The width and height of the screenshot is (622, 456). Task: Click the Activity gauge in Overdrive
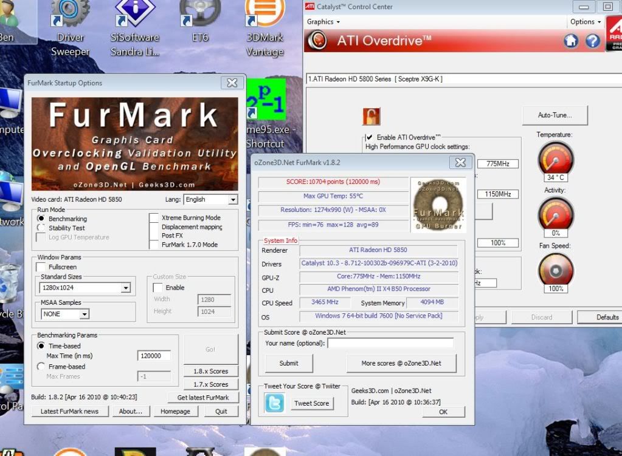[556, 215]
